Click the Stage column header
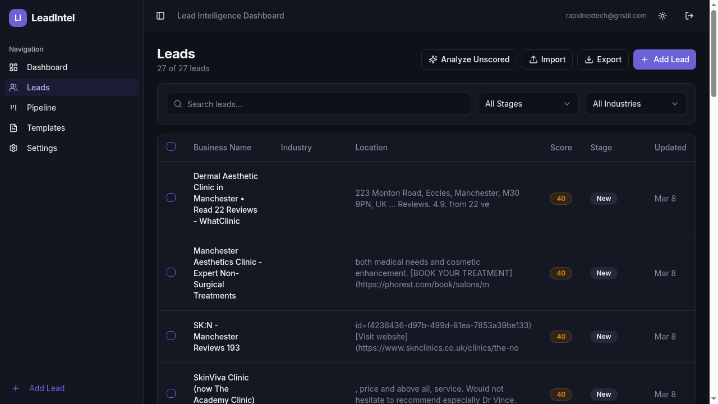This screenshot has height=404, width=718. tap(601, 148)
